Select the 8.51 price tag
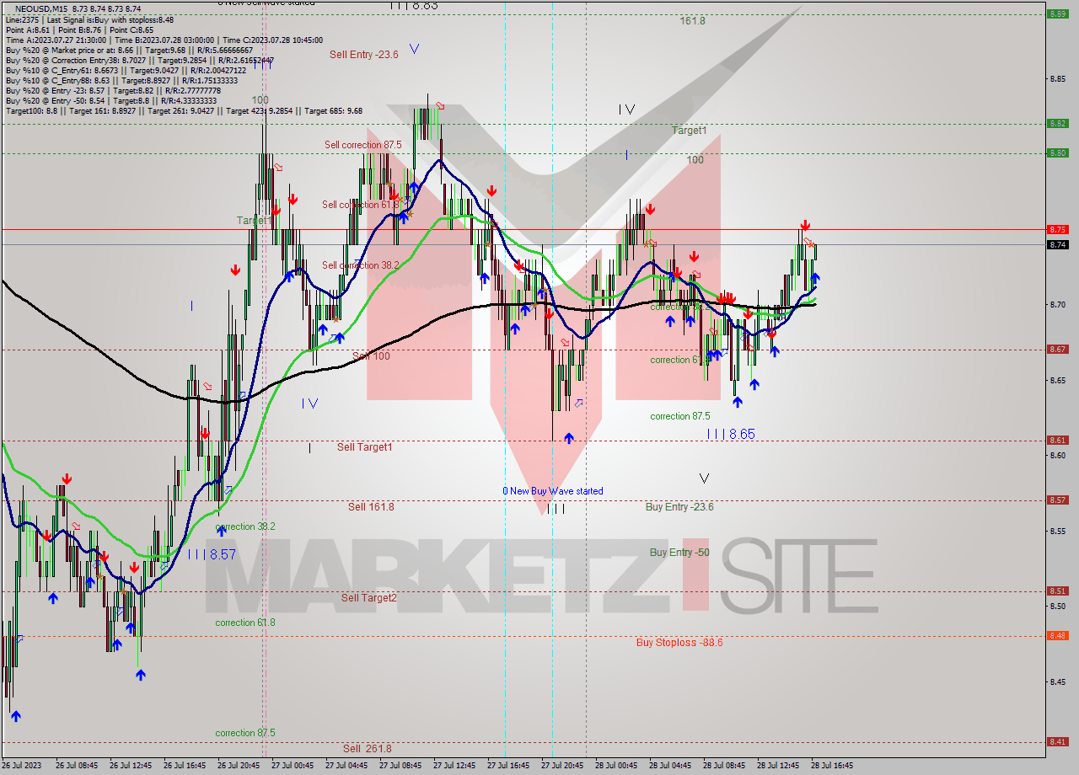The width and height of the screenshot is (1079, 775). 1057,591
